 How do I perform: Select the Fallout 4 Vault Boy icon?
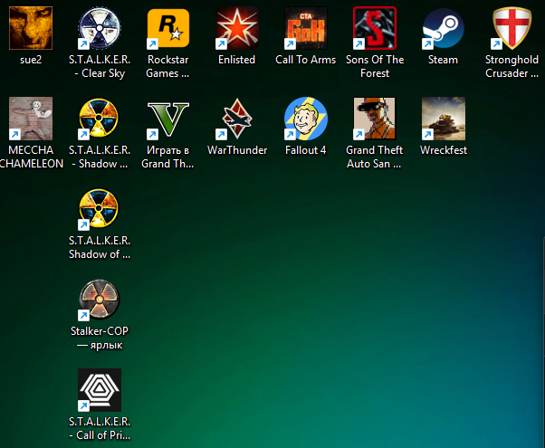click(305, 119)
